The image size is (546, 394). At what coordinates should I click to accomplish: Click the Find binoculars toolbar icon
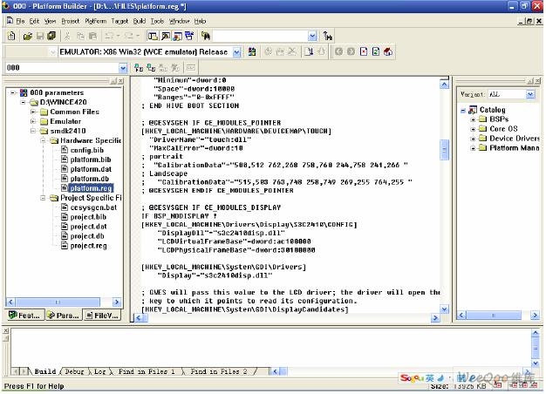(x=206, y=36)
